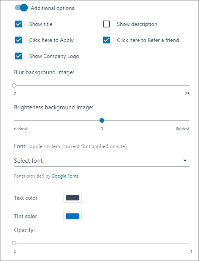Click blur slider track near 25
The height and width of the screenshot is (261, 199).
187,85
